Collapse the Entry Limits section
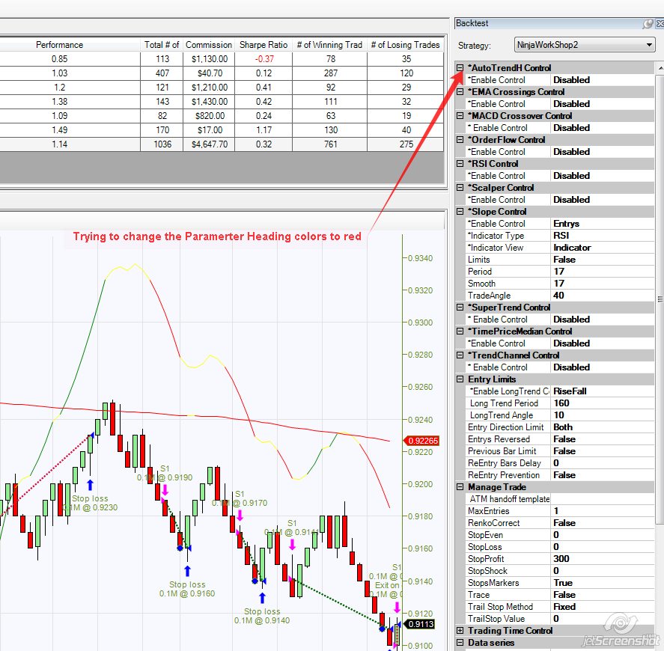This screenshot has width=664, height=651. click(460, 379)
